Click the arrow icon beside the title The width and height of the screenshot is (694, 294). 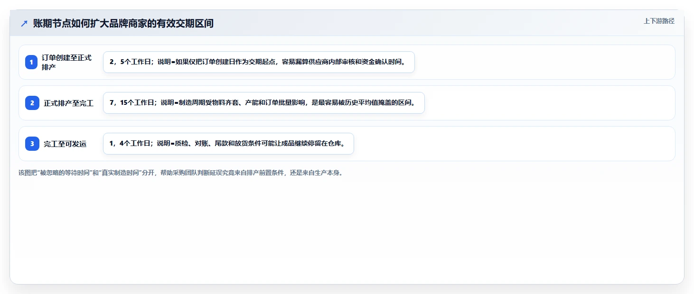click(24, 24)
